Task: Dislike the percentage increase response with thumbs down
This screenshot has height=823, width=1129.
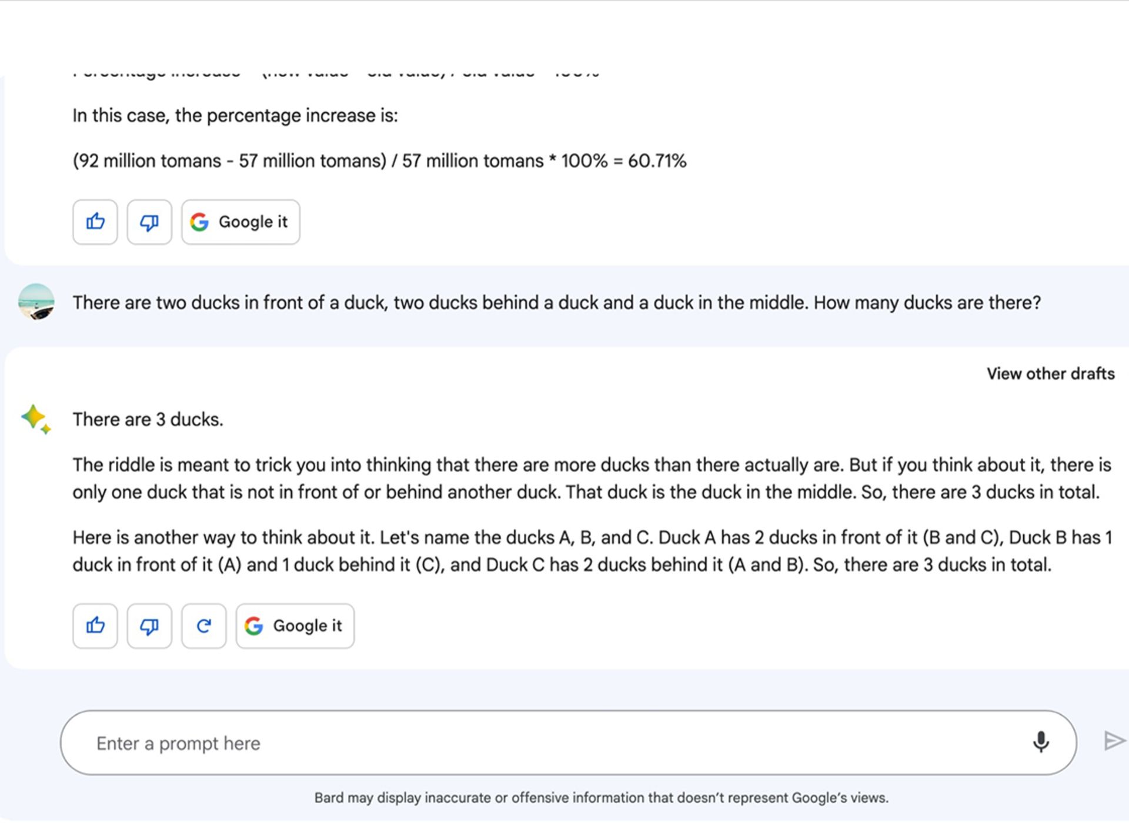Action: point(149,222)
